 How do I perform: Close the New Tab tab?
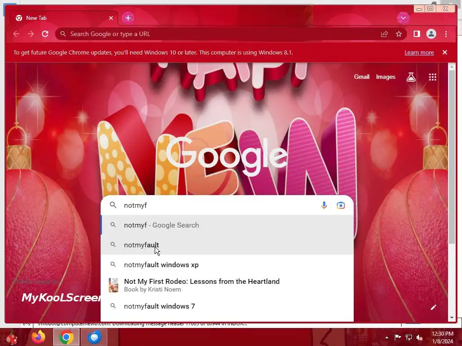click(x=111, y=18)
